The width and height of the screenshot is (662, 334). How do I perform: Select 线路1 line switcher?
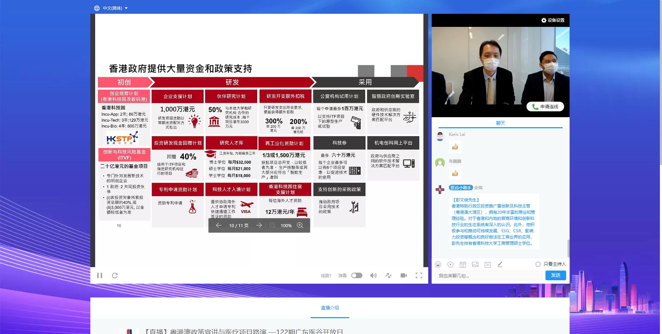click(326, 276)
